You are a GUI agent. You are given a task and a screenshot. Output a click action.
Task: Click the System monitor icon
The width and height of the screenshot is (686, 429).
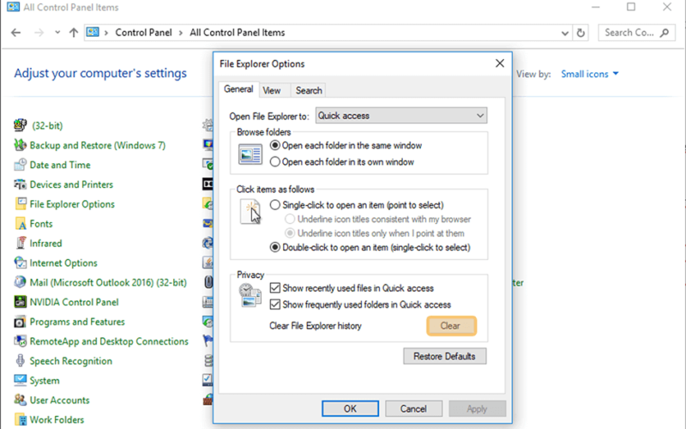click(20, 380)
